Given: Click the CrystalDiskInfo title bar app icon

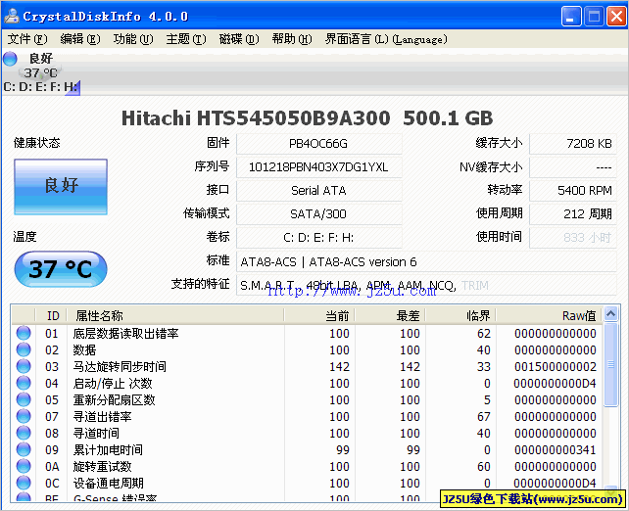Looking at the screenshot, I should click(x=12, y=16).
